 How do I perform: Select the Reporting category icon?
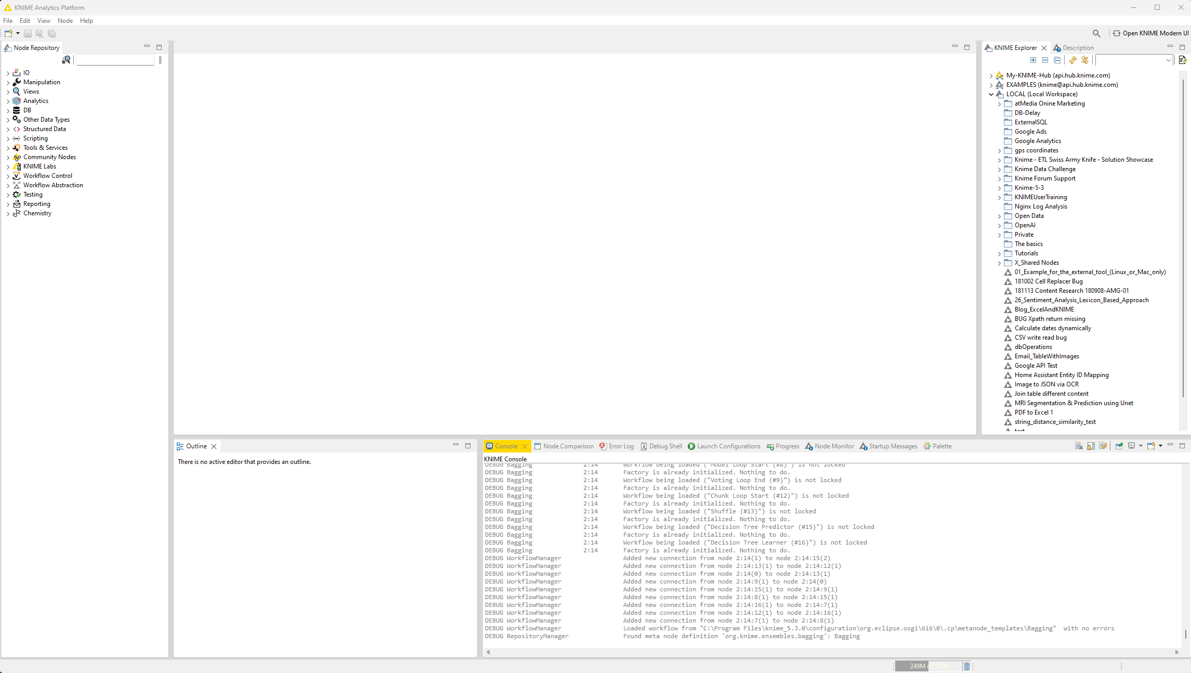[x=17, y=204]
